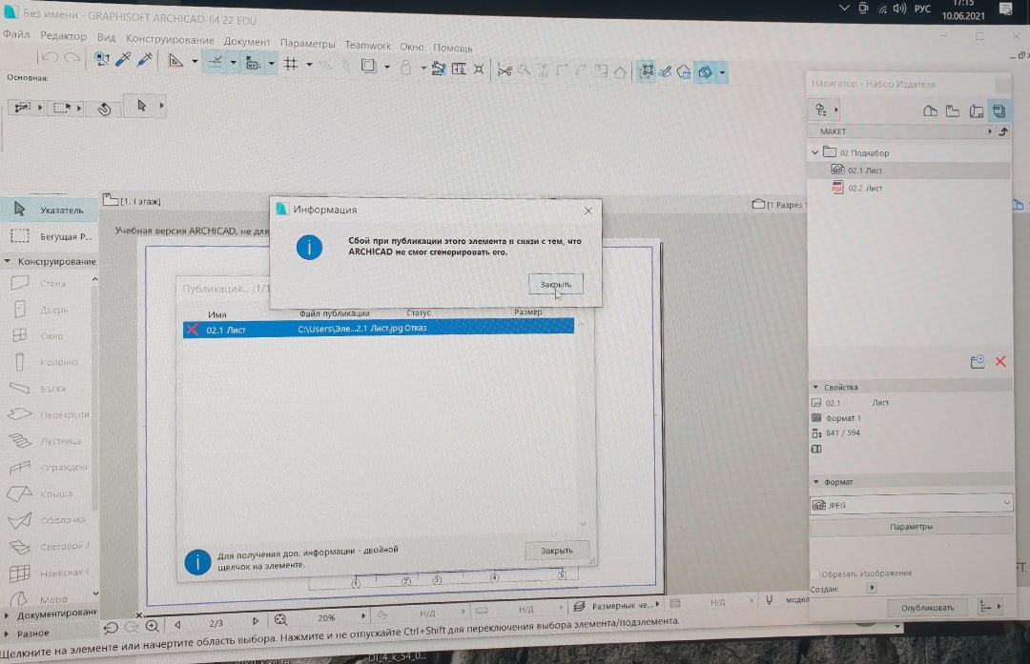This screenshot has width=1030, height=664.
Task: Go to previous view with bottom-bar left arrow
Action: (177, 625)
